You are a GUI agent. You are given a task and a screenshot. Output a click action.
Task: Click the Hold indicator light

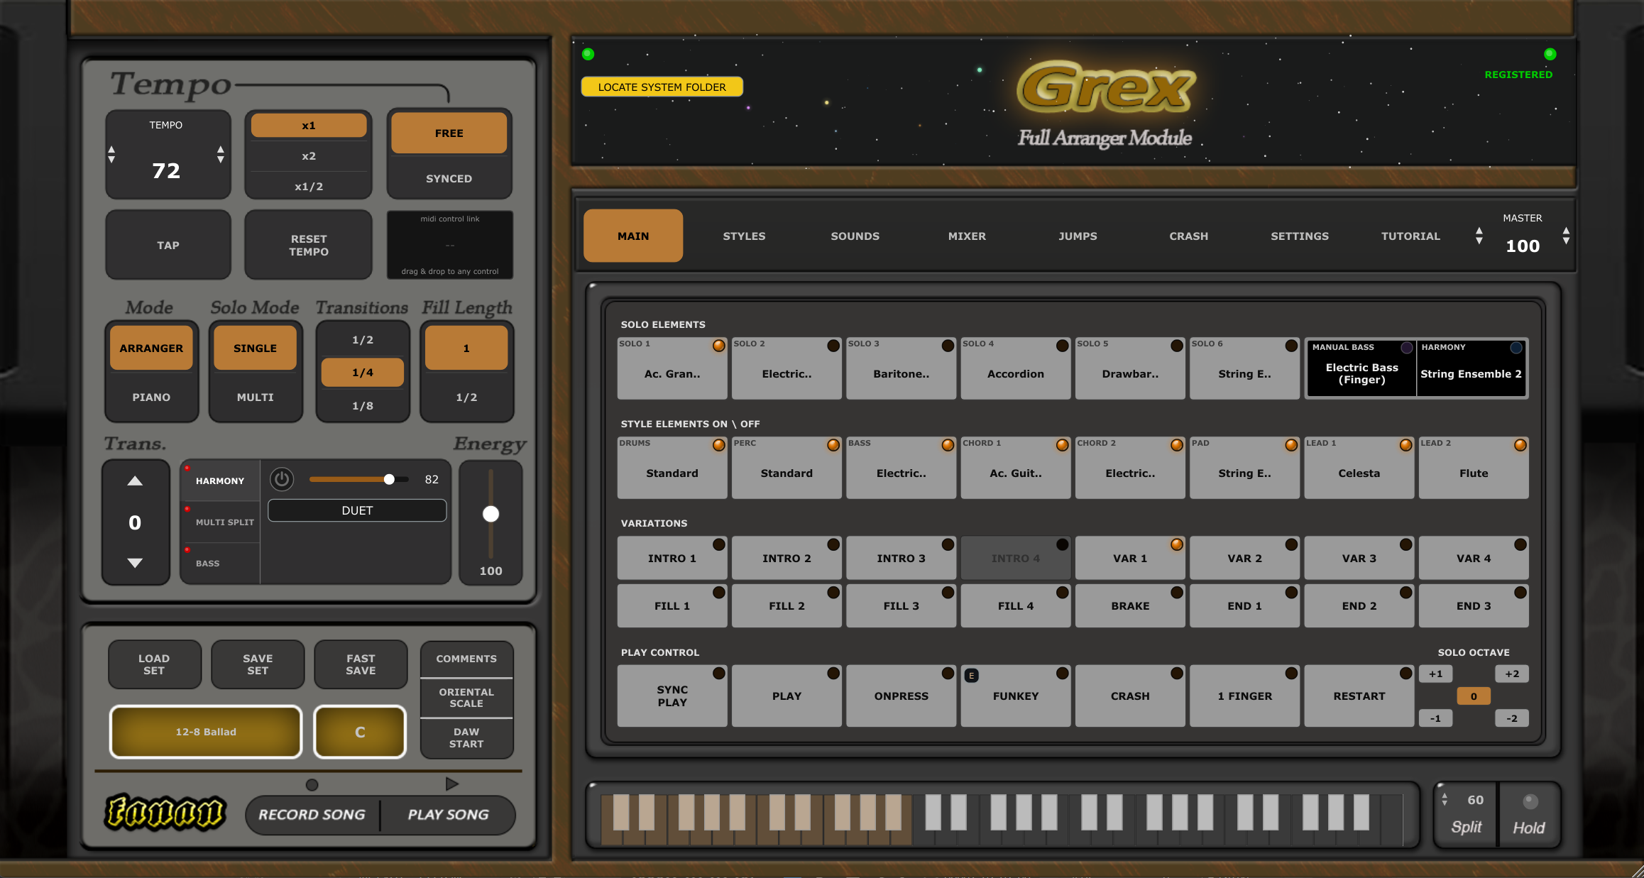point(1530,801)
